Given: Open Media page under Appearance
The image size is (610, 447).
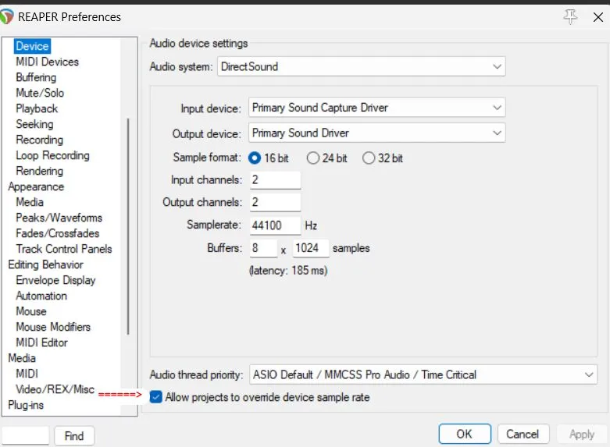Looking at the screenshot, I should (30, 202).
